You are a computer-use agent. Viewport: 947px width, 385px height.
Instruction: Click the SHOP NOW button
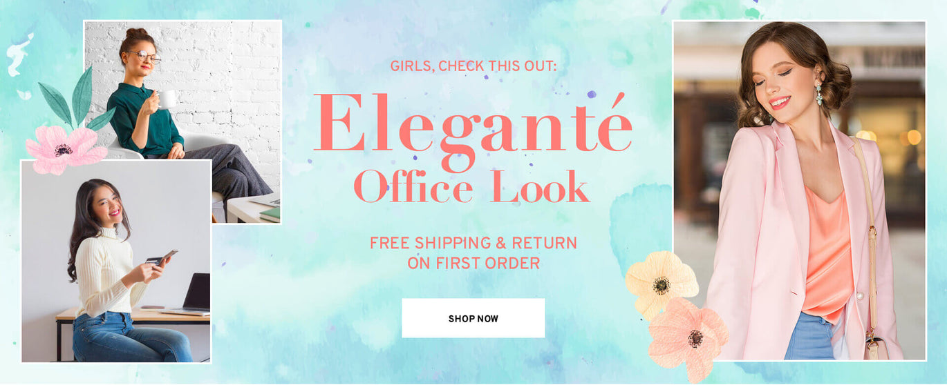pyautogui.click(x=473, y=318)
